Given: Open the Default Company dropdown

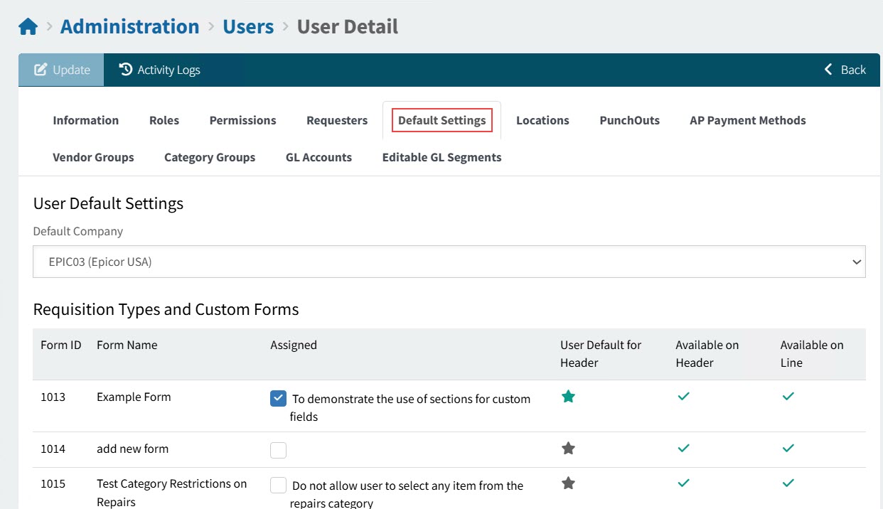Looking at the screenshot, I should 449,262.
